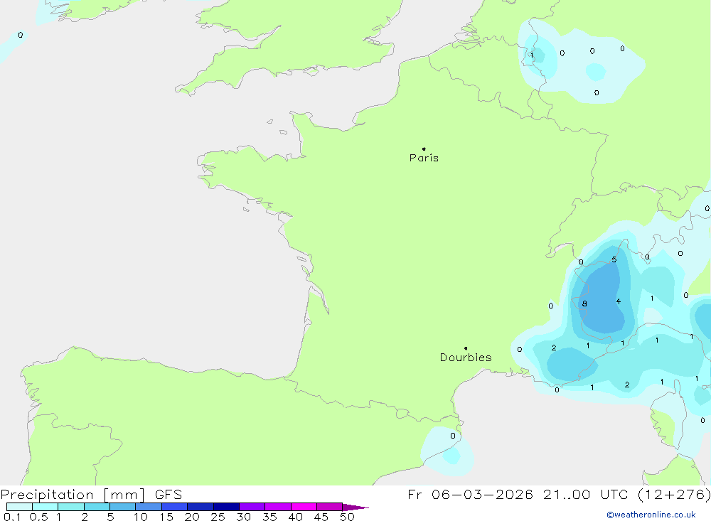Screen dimensions: 711x521
Task: Click the precipitation value 8 on map
Action: click(x=584, y=304)
